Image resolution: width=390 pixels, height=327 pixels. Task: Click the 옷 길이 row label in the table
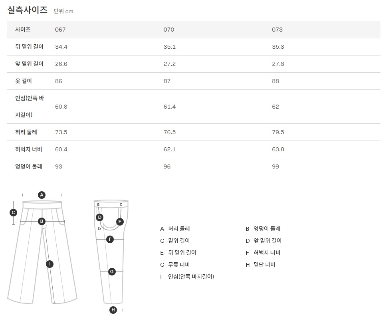pos(24,81)
